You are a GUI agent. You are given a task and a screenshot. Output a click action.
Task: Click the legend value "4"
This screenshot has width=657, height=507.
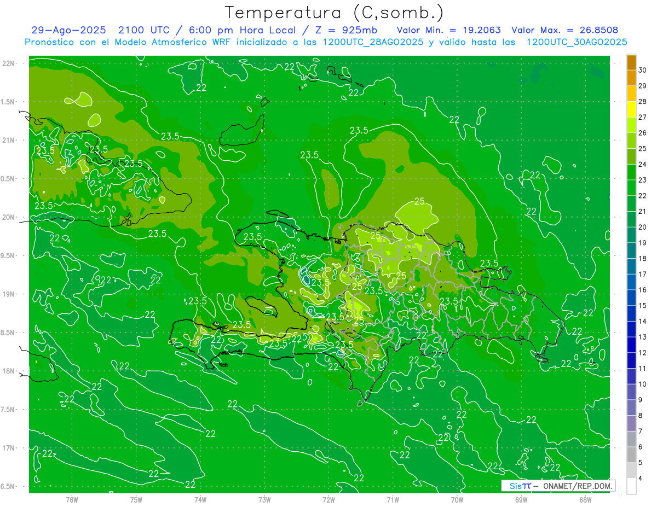[641, 479]
